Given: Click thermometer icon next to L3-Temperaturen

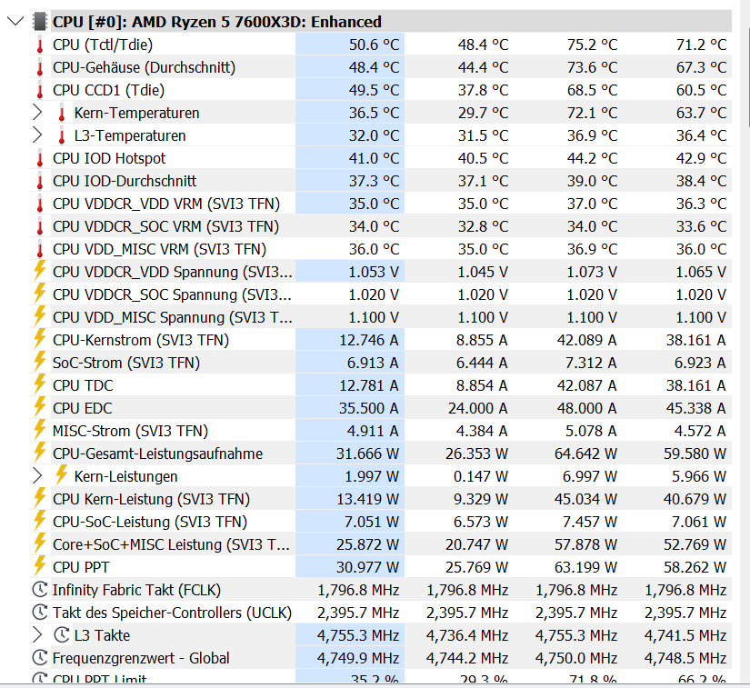Looking at the screenshot, I should 61,135.
